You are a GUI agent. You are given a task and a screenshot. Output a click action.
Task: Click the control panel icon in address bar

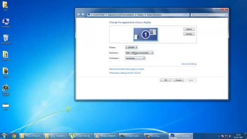click(89, 15)
